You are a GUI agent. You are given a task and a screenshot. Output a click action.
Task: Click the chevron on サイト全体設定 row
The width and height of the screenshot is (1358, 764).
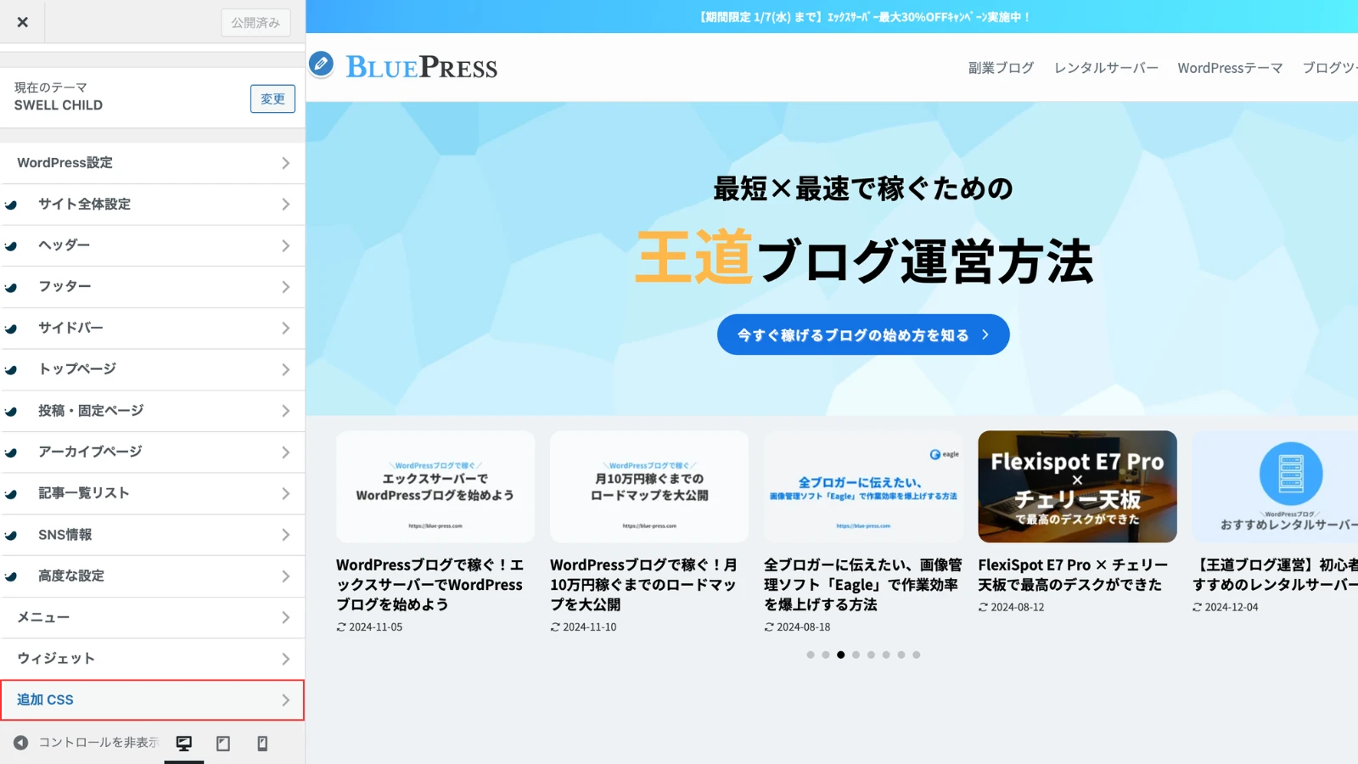coord(286,205)
